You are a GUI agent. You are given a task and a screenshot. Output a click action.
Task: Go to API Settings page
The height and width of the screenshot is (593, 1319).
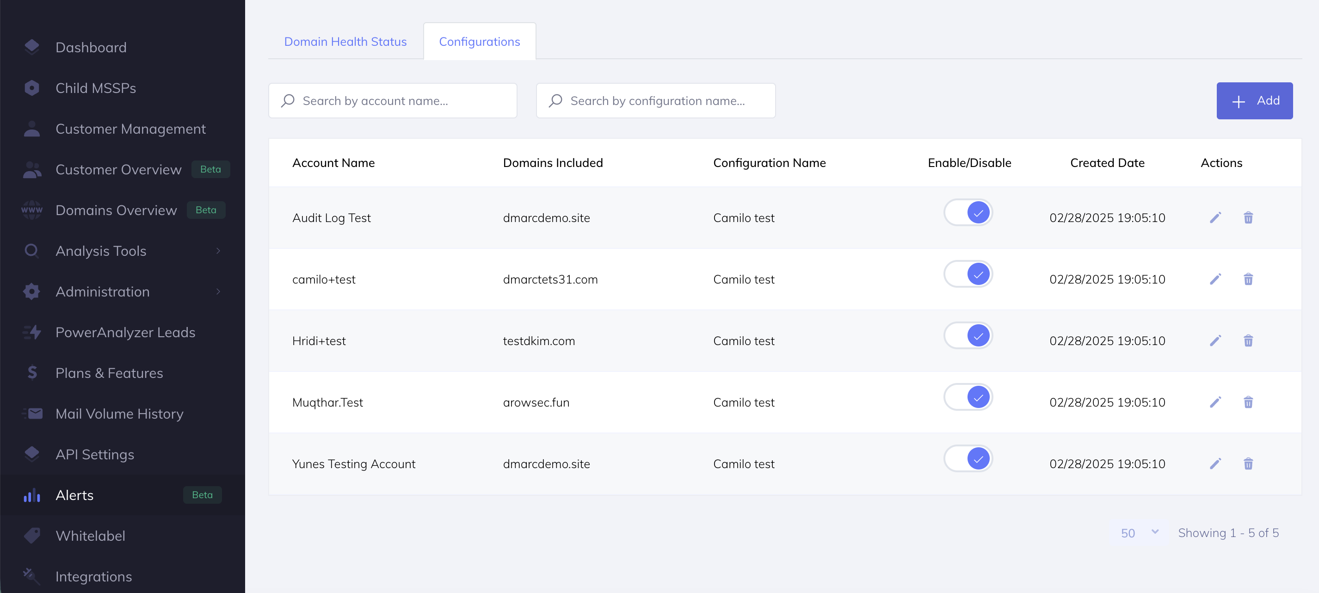tap(95, 454)
